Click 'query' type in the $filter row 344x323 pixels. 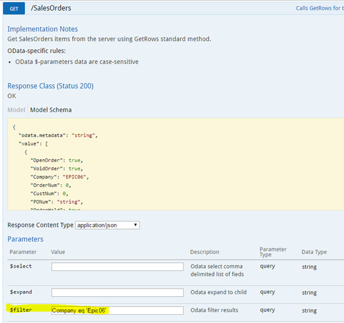(268, 310)
